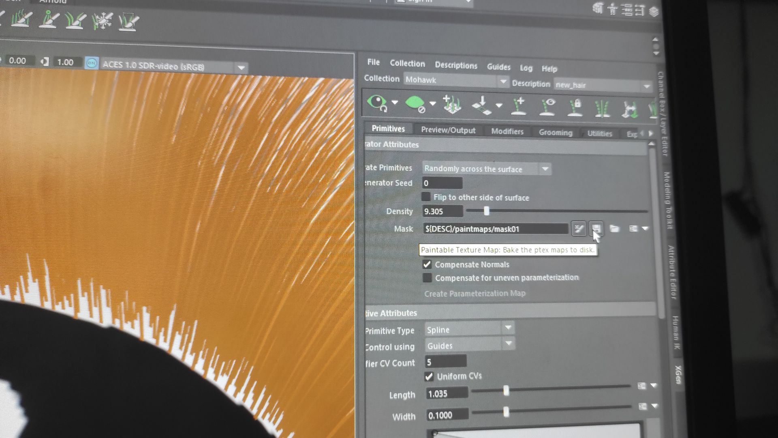This screenshot has height=438, width=778.
Task: Switch to the Modifiers tab
Action: pyautogui.click(x=507, y=131)
